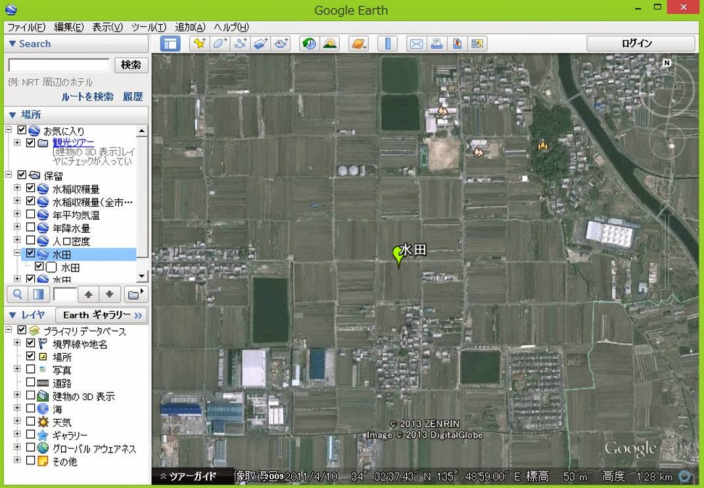
Task: Open the ruler measuring tool
Action: pos(387,43)
